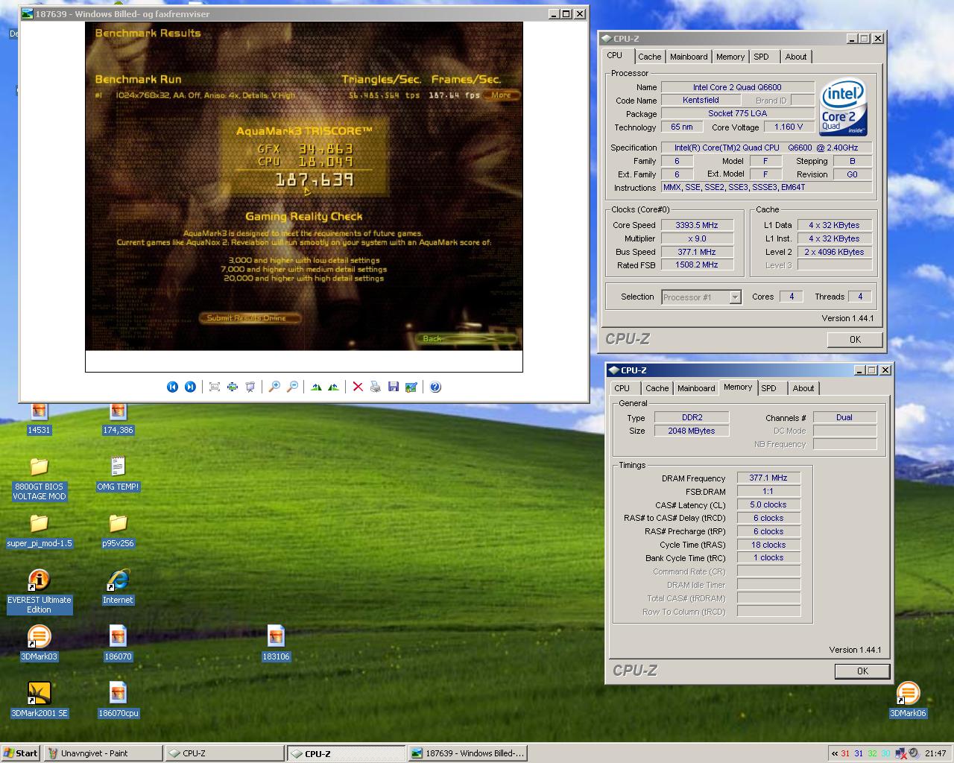The height and width of the screenshot is (763, 954).
Task: Click OK in upper CPU-Z window
Action: (x=855, y=340)
